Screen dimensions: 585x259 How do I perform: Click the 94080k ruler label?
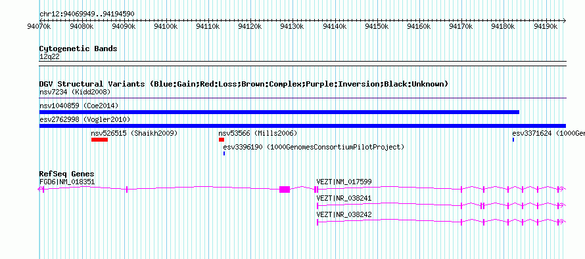click(81, 26)
